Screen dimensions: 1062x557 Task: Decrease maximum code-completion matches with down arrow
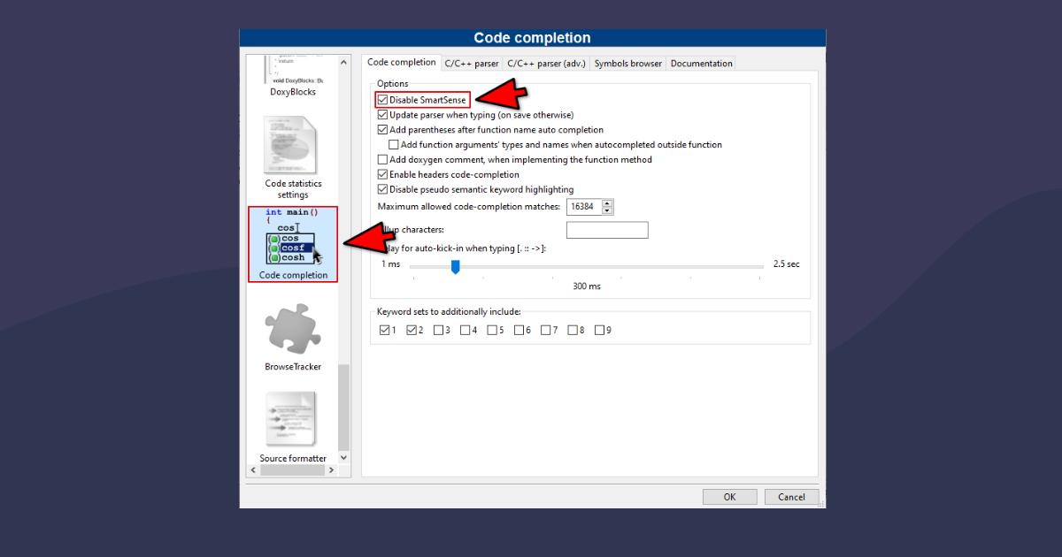click(x=607, y=210)
